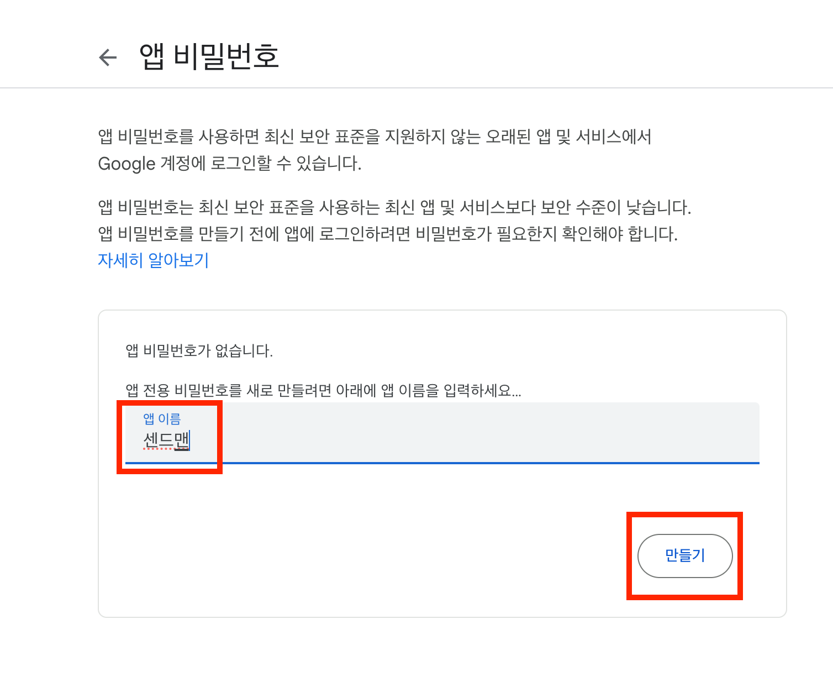Screen dimensions: 833x682
Task: Click the word Google in the description
Action: click(126, 164)
